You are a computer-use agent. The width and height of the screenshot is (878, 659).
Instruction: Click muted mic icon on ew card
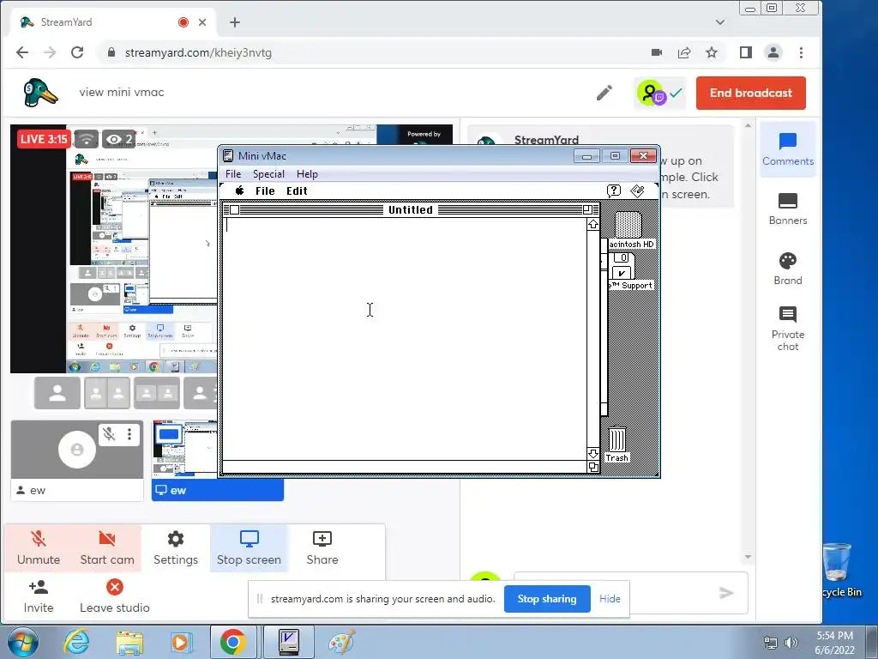[x=109, y=433]
